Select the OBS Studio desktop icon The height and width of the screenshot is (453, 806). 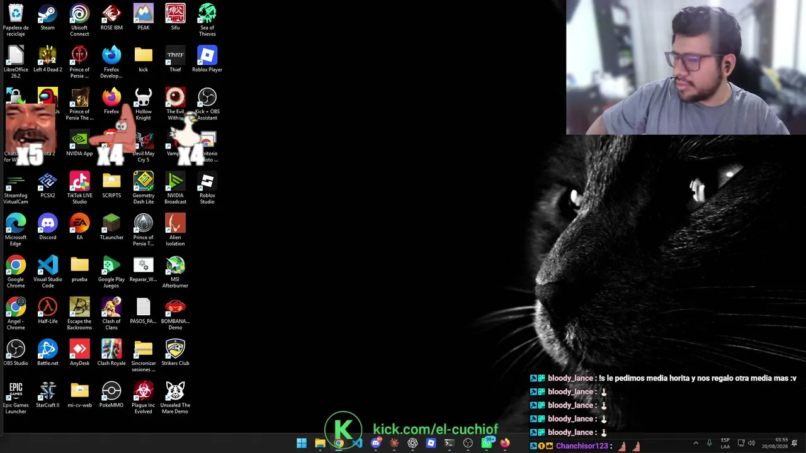(x=16, y=354)
